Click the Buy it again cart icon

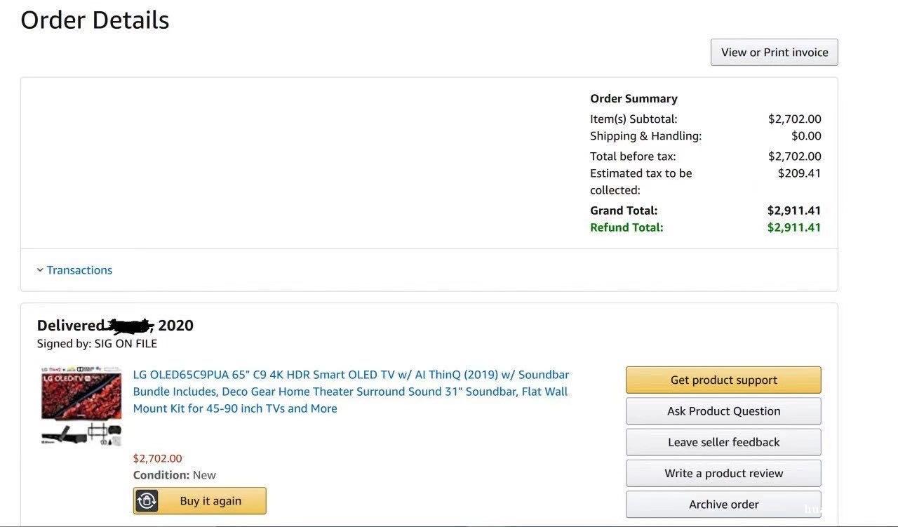click(x=147, y=501)
